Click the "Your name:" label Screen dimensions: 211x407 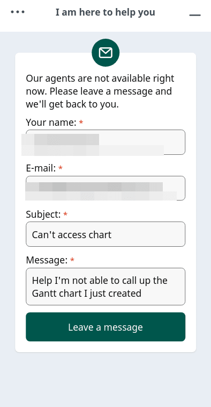pyautogui.click(x=51, y=122)
